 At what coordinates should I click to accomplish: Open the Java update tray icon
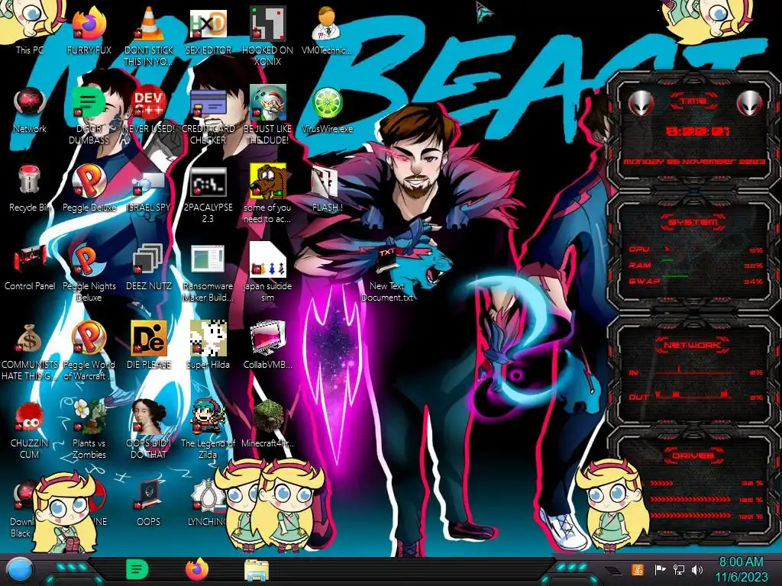point(638,569)
